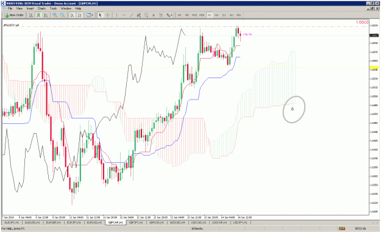The image size is (381, 232).
Task: Open the Help menu
Action: point(78,9)
